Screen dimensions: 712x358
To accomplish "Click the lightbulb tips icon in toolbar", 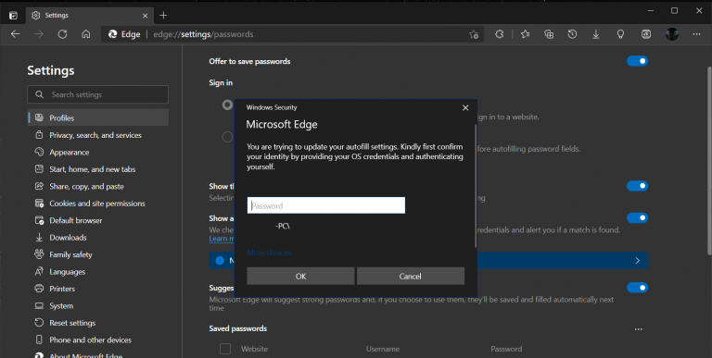I will click(620, 34).
